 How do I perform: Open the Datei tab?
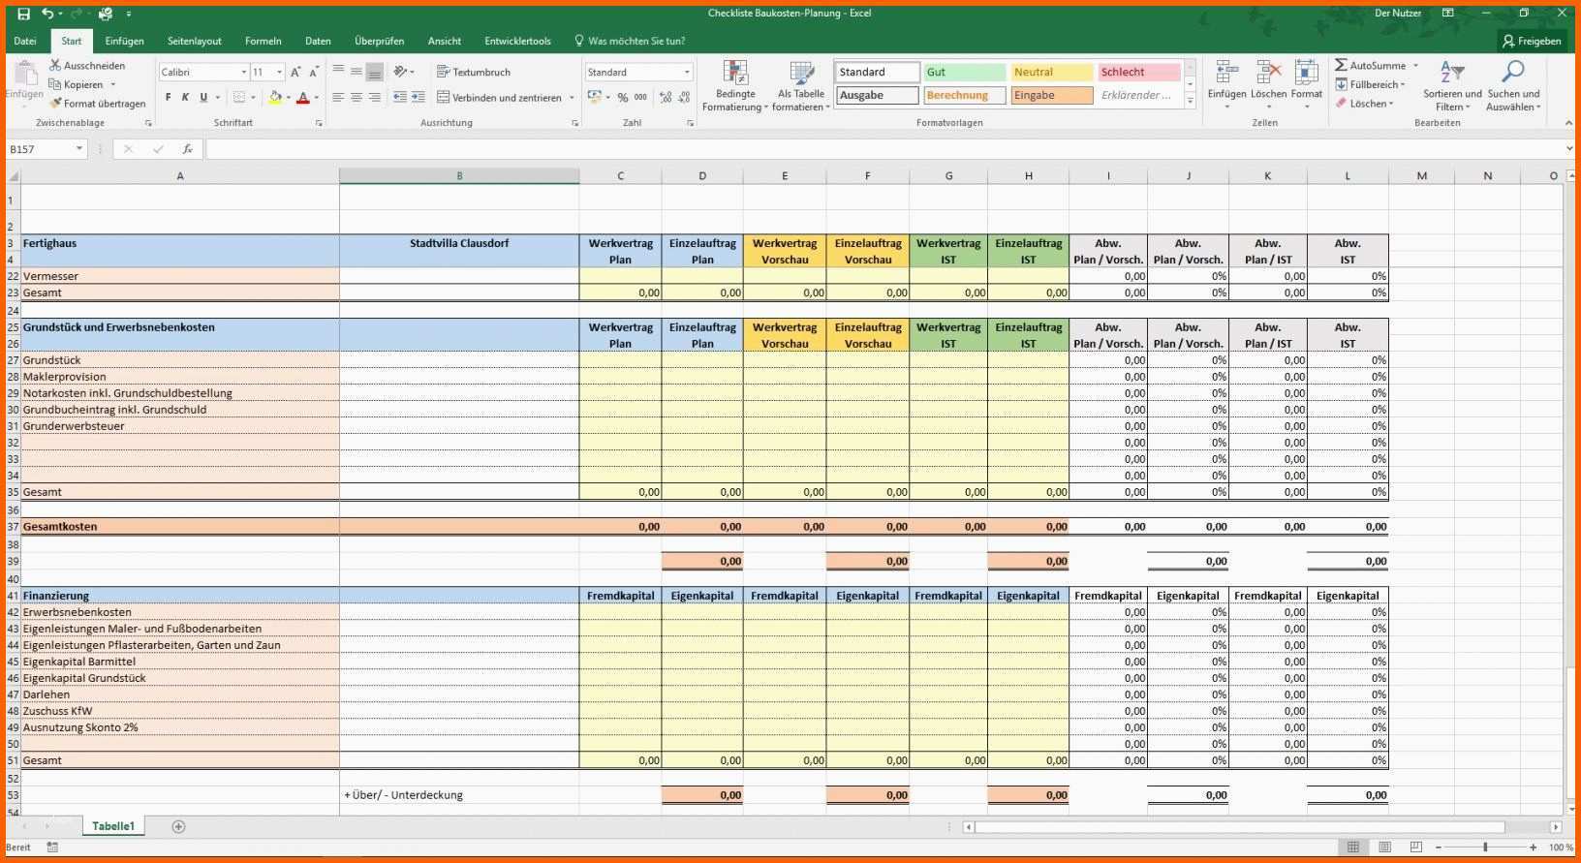point(25,41)
